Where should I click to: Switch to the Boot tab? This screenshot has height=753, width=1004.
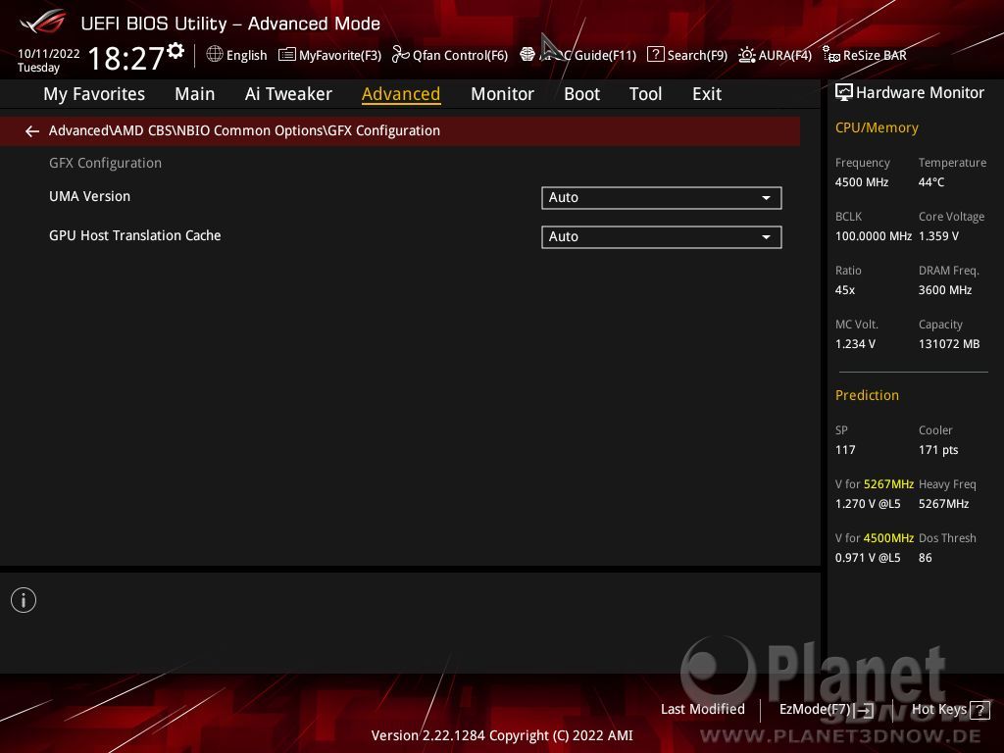point(581,94)
